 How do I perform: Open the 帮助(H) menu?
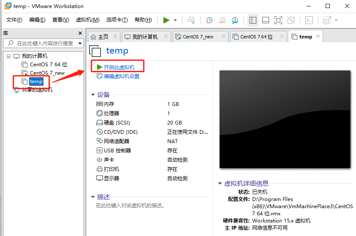tap(143, 20)
